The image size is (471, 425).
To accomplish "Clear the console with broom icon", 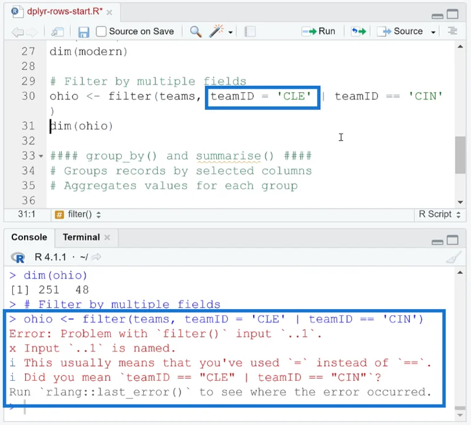I will click(453, 257).
